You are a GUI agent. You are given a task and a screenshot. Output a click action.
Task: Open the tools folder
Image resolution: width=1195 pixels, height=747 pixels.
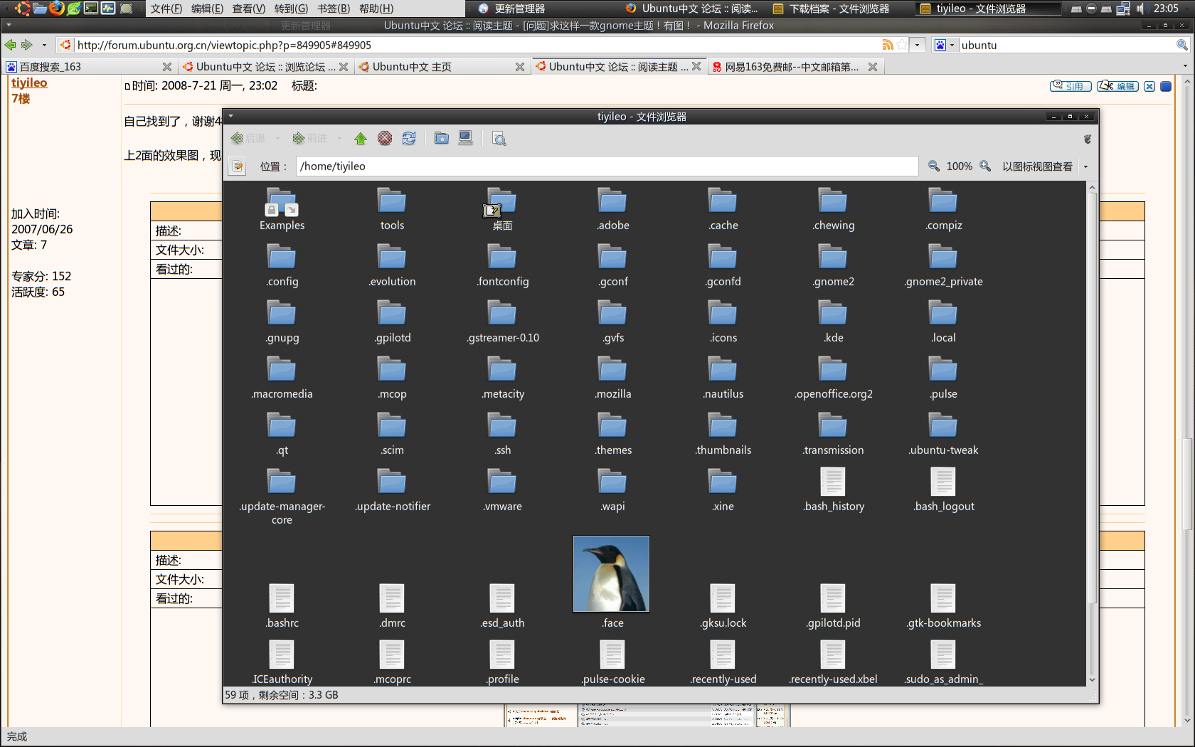pyautogui.click(x=392, y=209)
